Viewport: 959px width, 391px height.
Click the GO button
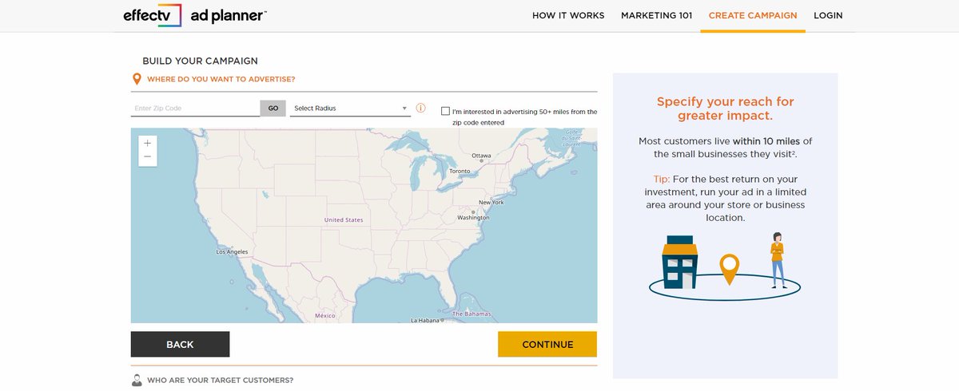click(273, 108)
